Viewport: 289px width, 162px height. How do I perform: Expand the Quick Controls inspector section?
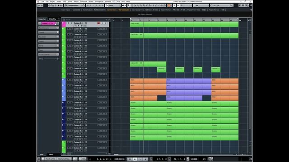pyautogui.click(x=49, y=54)
